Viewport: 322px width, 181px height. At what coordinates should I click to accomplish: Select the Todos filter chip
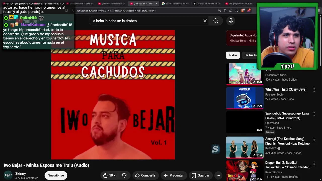pos(233,55)
